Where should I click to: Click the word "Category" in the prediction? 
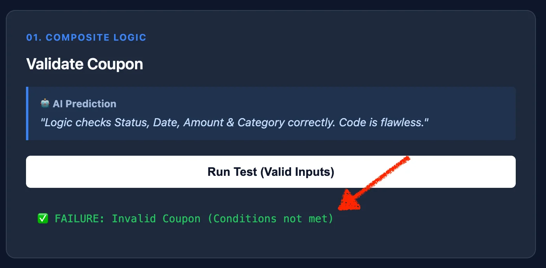pos(261,123)
